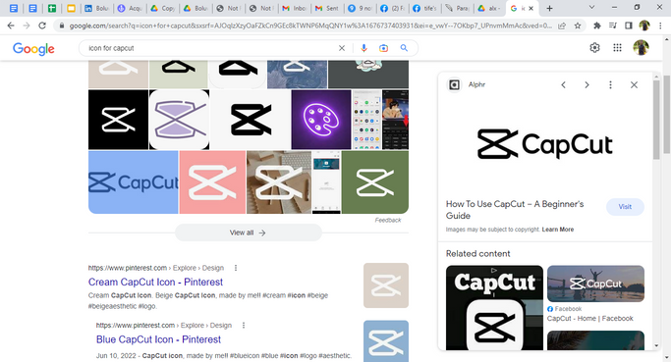671x362 pixels.
Task: Open CapCut - Home | Facebook link
Action: (x=589, y=319)
